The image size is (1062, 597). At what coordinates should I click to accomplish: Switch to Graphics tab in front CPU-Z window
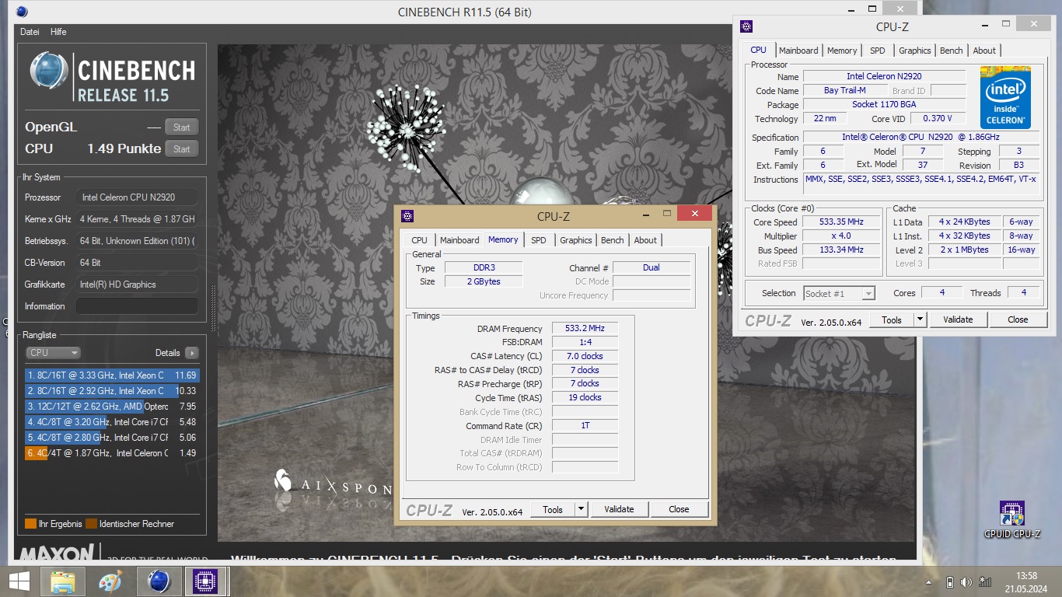click(576, 240)
